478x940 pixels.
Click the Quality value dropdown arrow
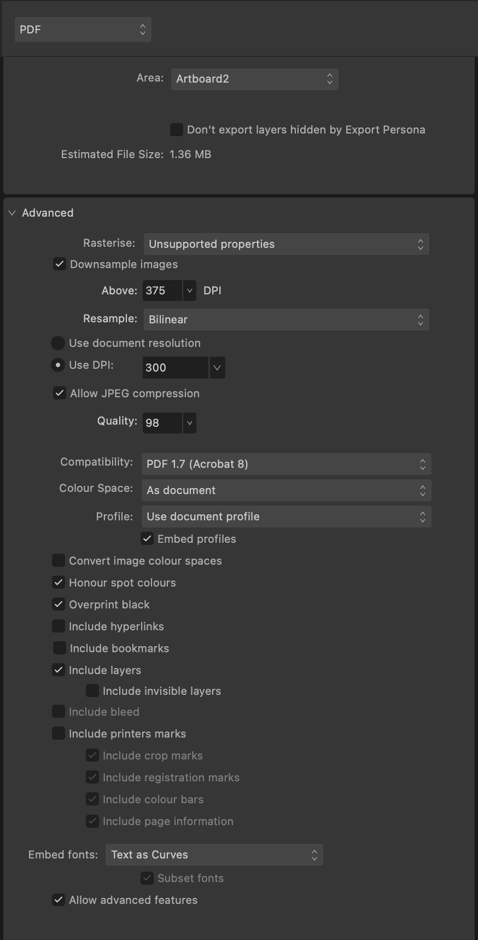(x=189, y=423)
